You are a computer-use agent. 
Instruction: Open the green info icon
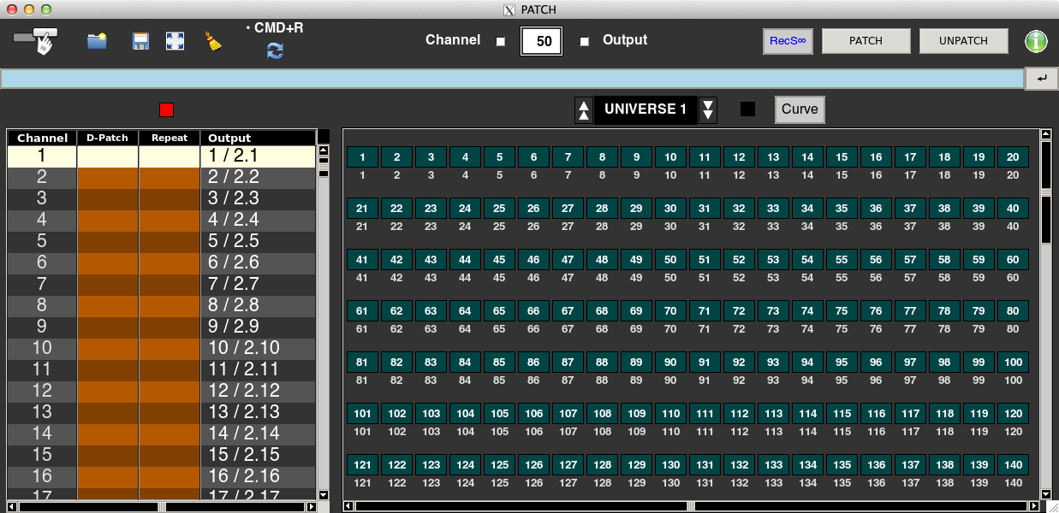(x=1036, y=41)
